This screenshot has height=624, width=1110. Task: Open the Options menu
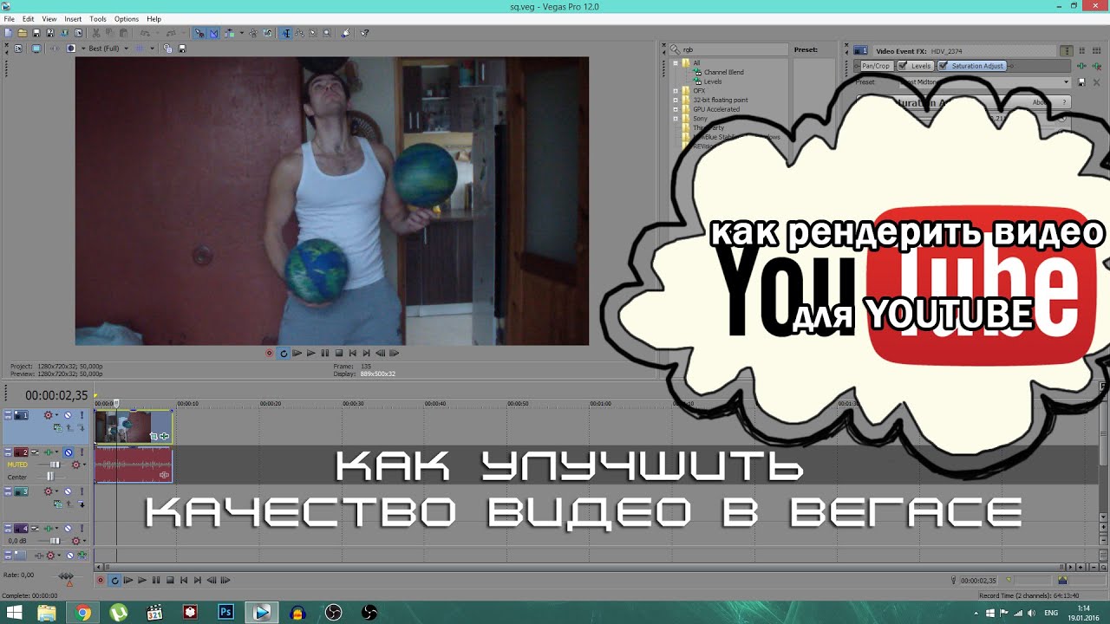[127, 18]
